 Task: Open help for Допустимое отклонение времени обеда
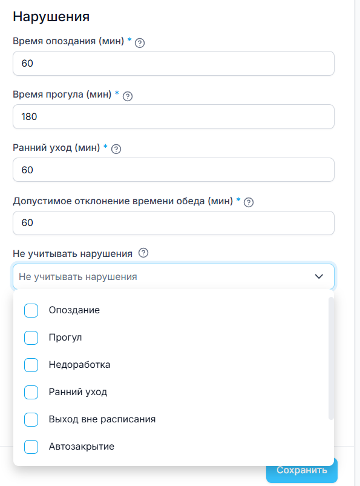249,202
